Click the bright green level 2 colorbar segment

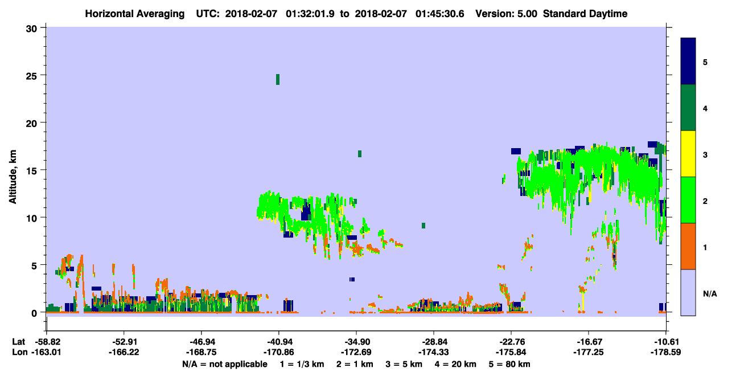[688, 200]
